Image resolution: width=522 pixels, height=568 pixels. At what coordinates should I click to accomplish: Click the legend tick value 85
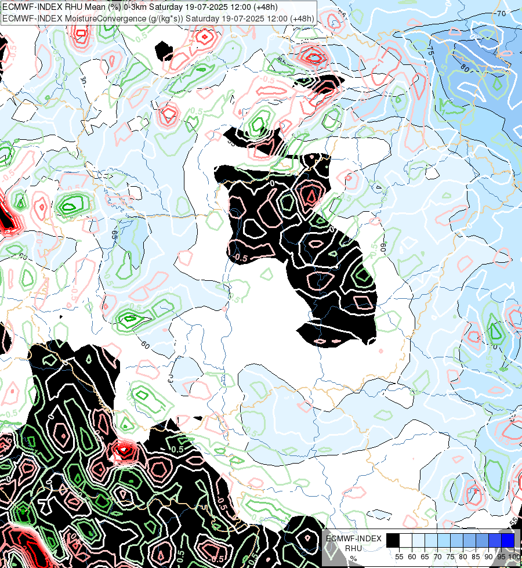(x=476, y=557)
